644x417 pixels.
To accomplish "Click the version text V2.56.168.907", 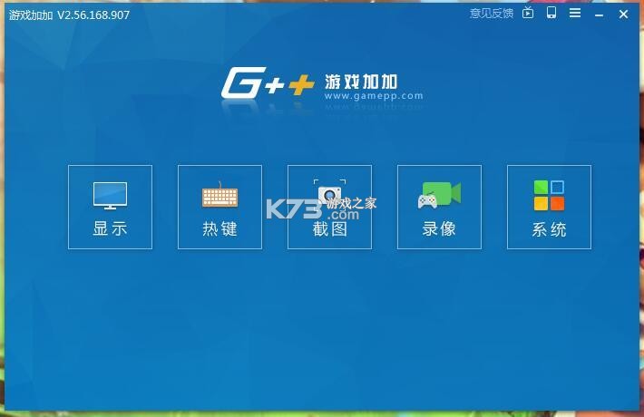I will coord(93,15).
